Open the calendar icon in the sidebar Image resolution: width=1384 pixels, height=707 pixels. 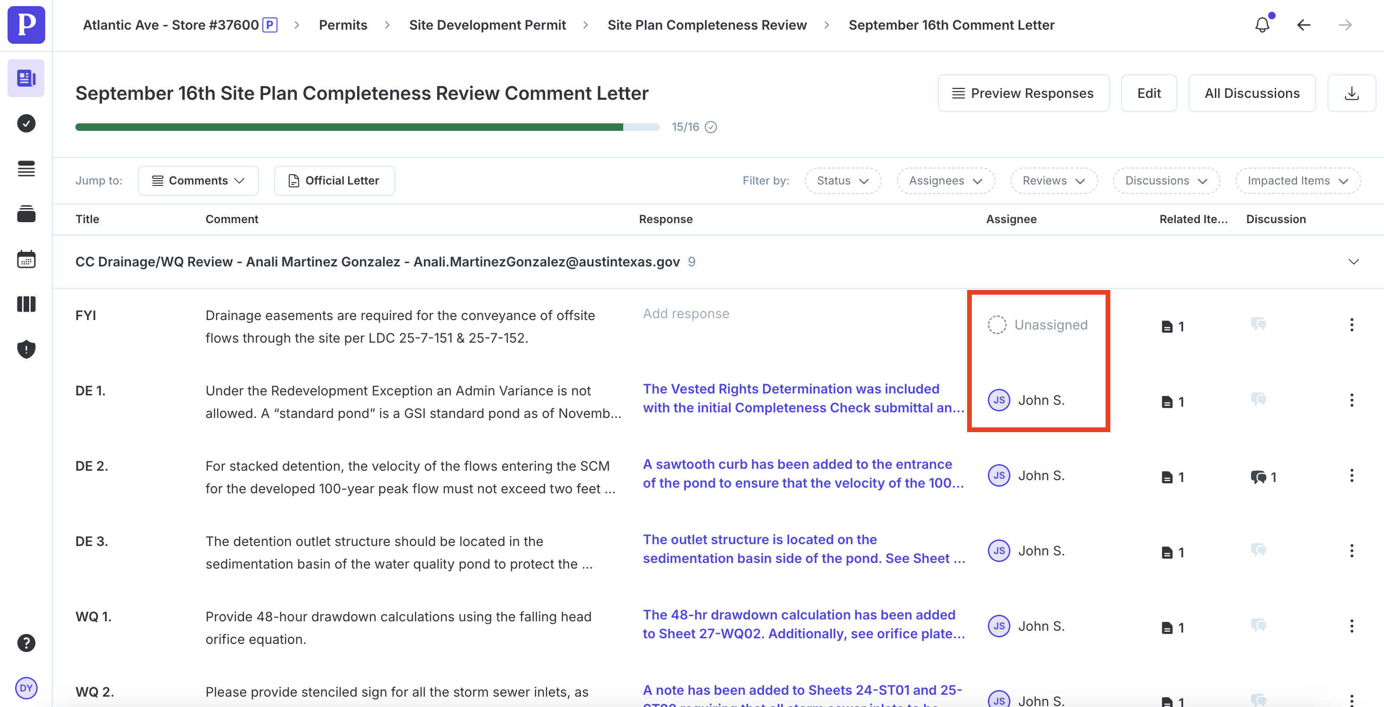[26, 259]
